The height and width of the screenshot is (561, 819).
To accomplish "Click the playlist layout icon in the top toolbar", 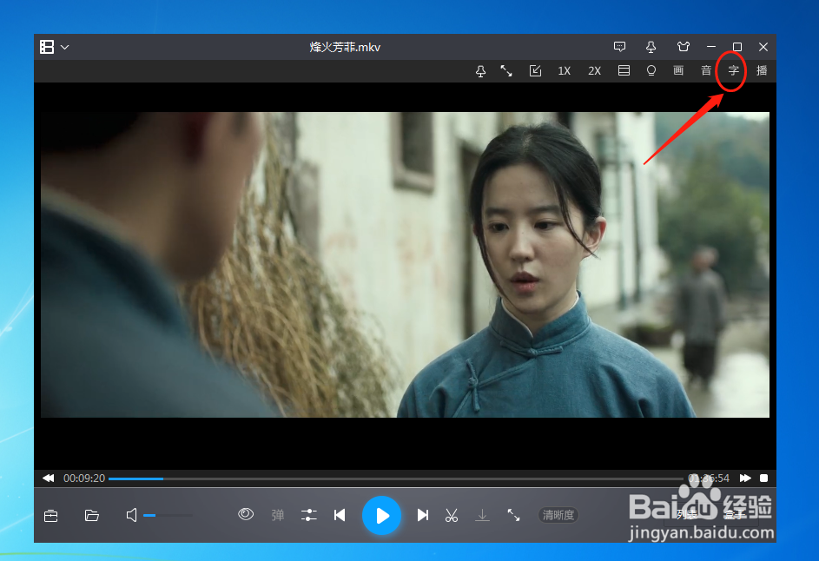I will point(624,70).
